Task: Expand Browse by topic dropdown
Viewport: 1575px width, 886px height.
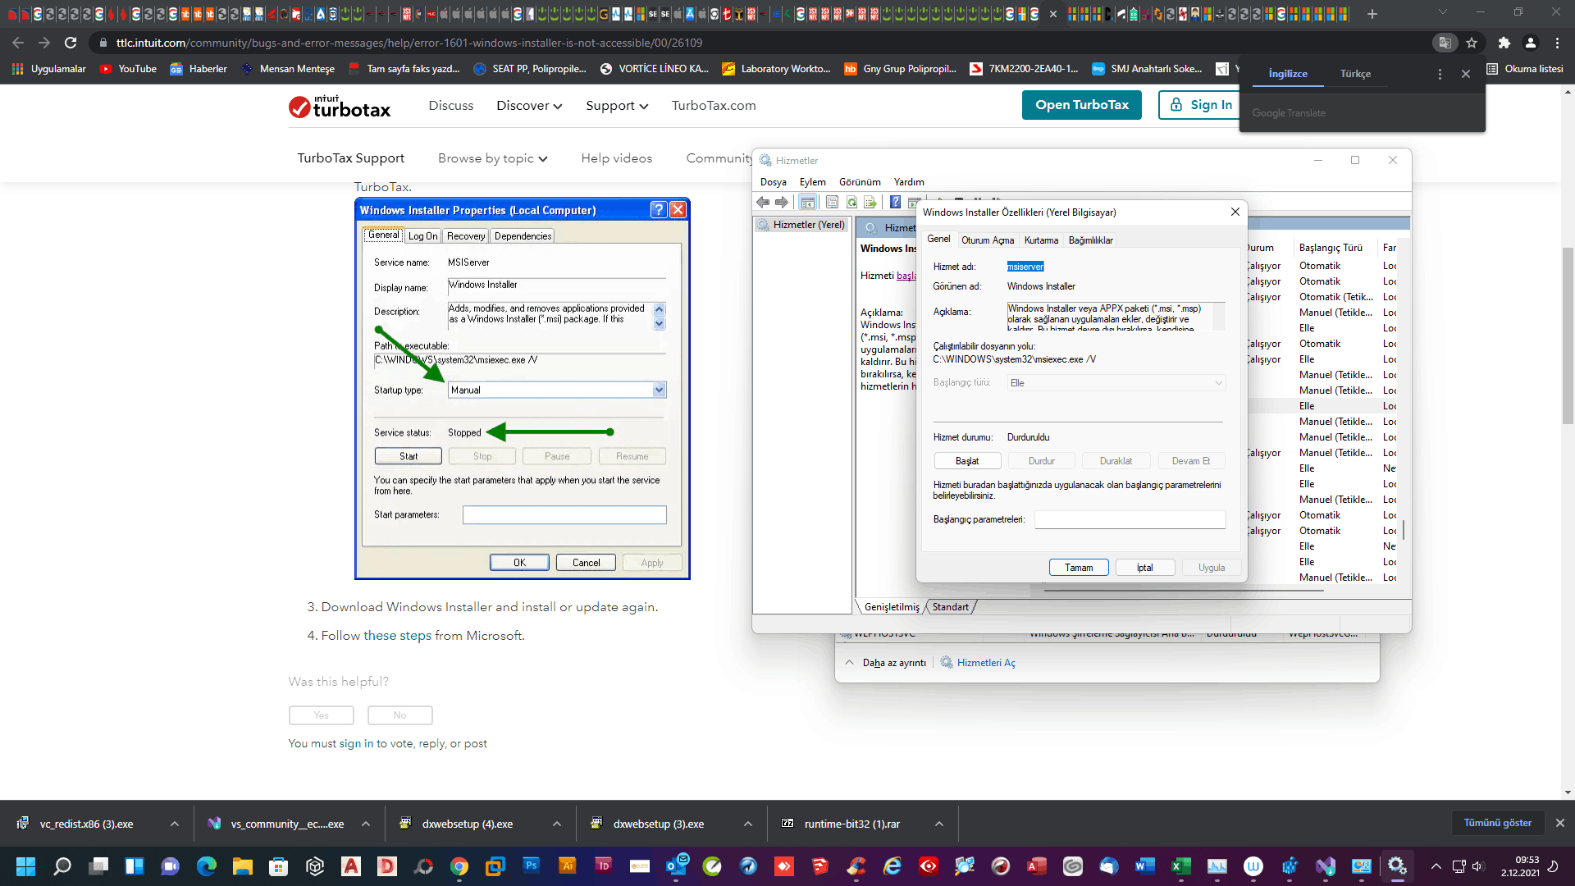Action: pos(492,158)
